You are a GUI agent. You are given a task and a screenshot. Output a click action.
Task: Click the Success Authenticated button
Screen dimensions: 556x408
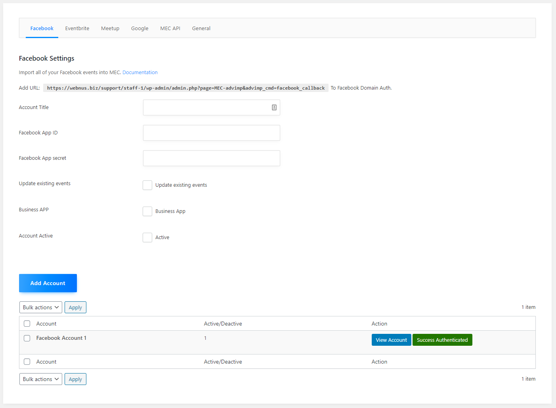(442, 340)
